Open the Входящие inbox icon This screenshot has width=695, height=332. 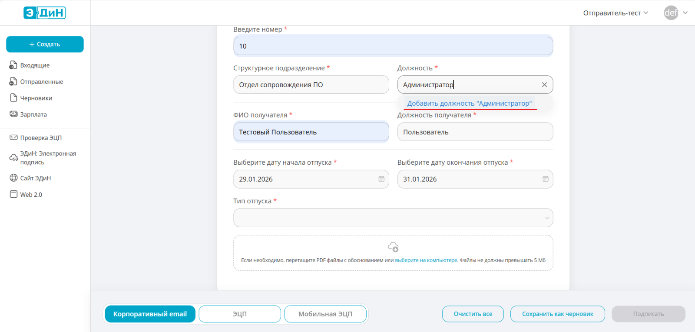pyautogui.click(x=13, y=65)
